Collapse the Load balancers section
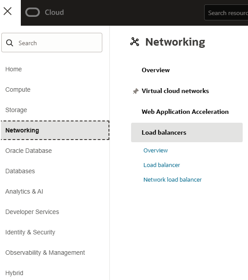 pos(187,132)
